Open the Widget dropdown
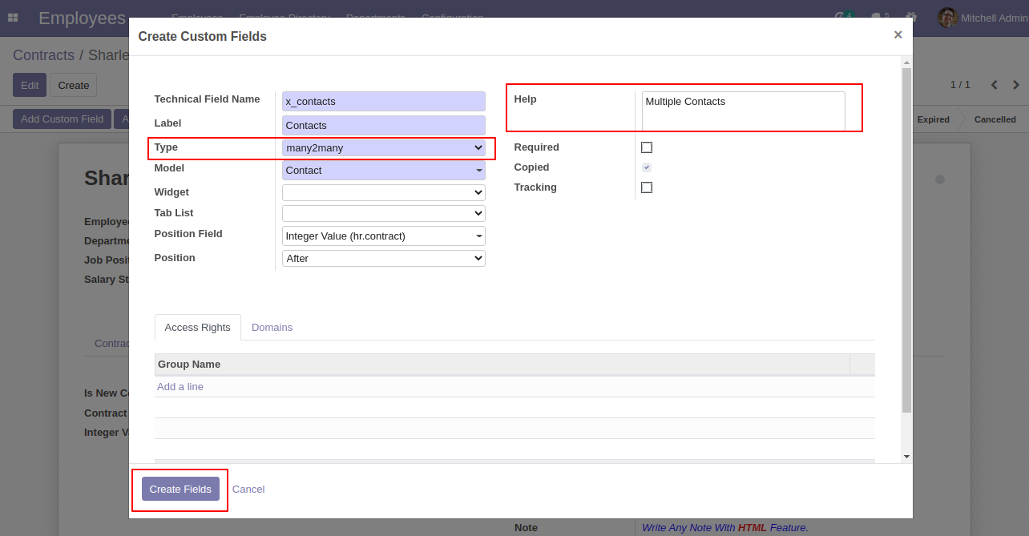Screen dimensions: 1029x536 (384, 192)
